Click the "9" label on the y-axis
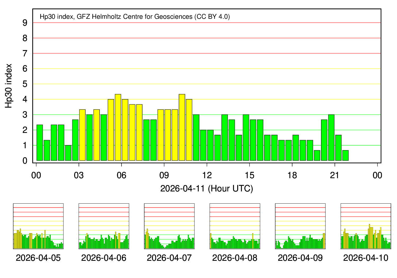The image size is (397, 278). pyautogui.click(x=25, y=23)
